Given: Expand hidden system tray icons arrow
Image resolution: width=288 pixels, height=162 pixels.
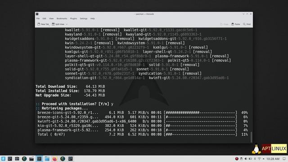Looking at the screenshot, I should click(x=264, y=159).
